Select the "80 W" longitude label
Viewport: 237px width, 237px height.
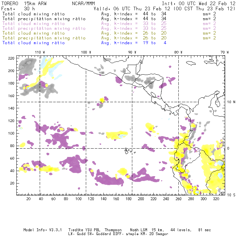tap(178, 52)
